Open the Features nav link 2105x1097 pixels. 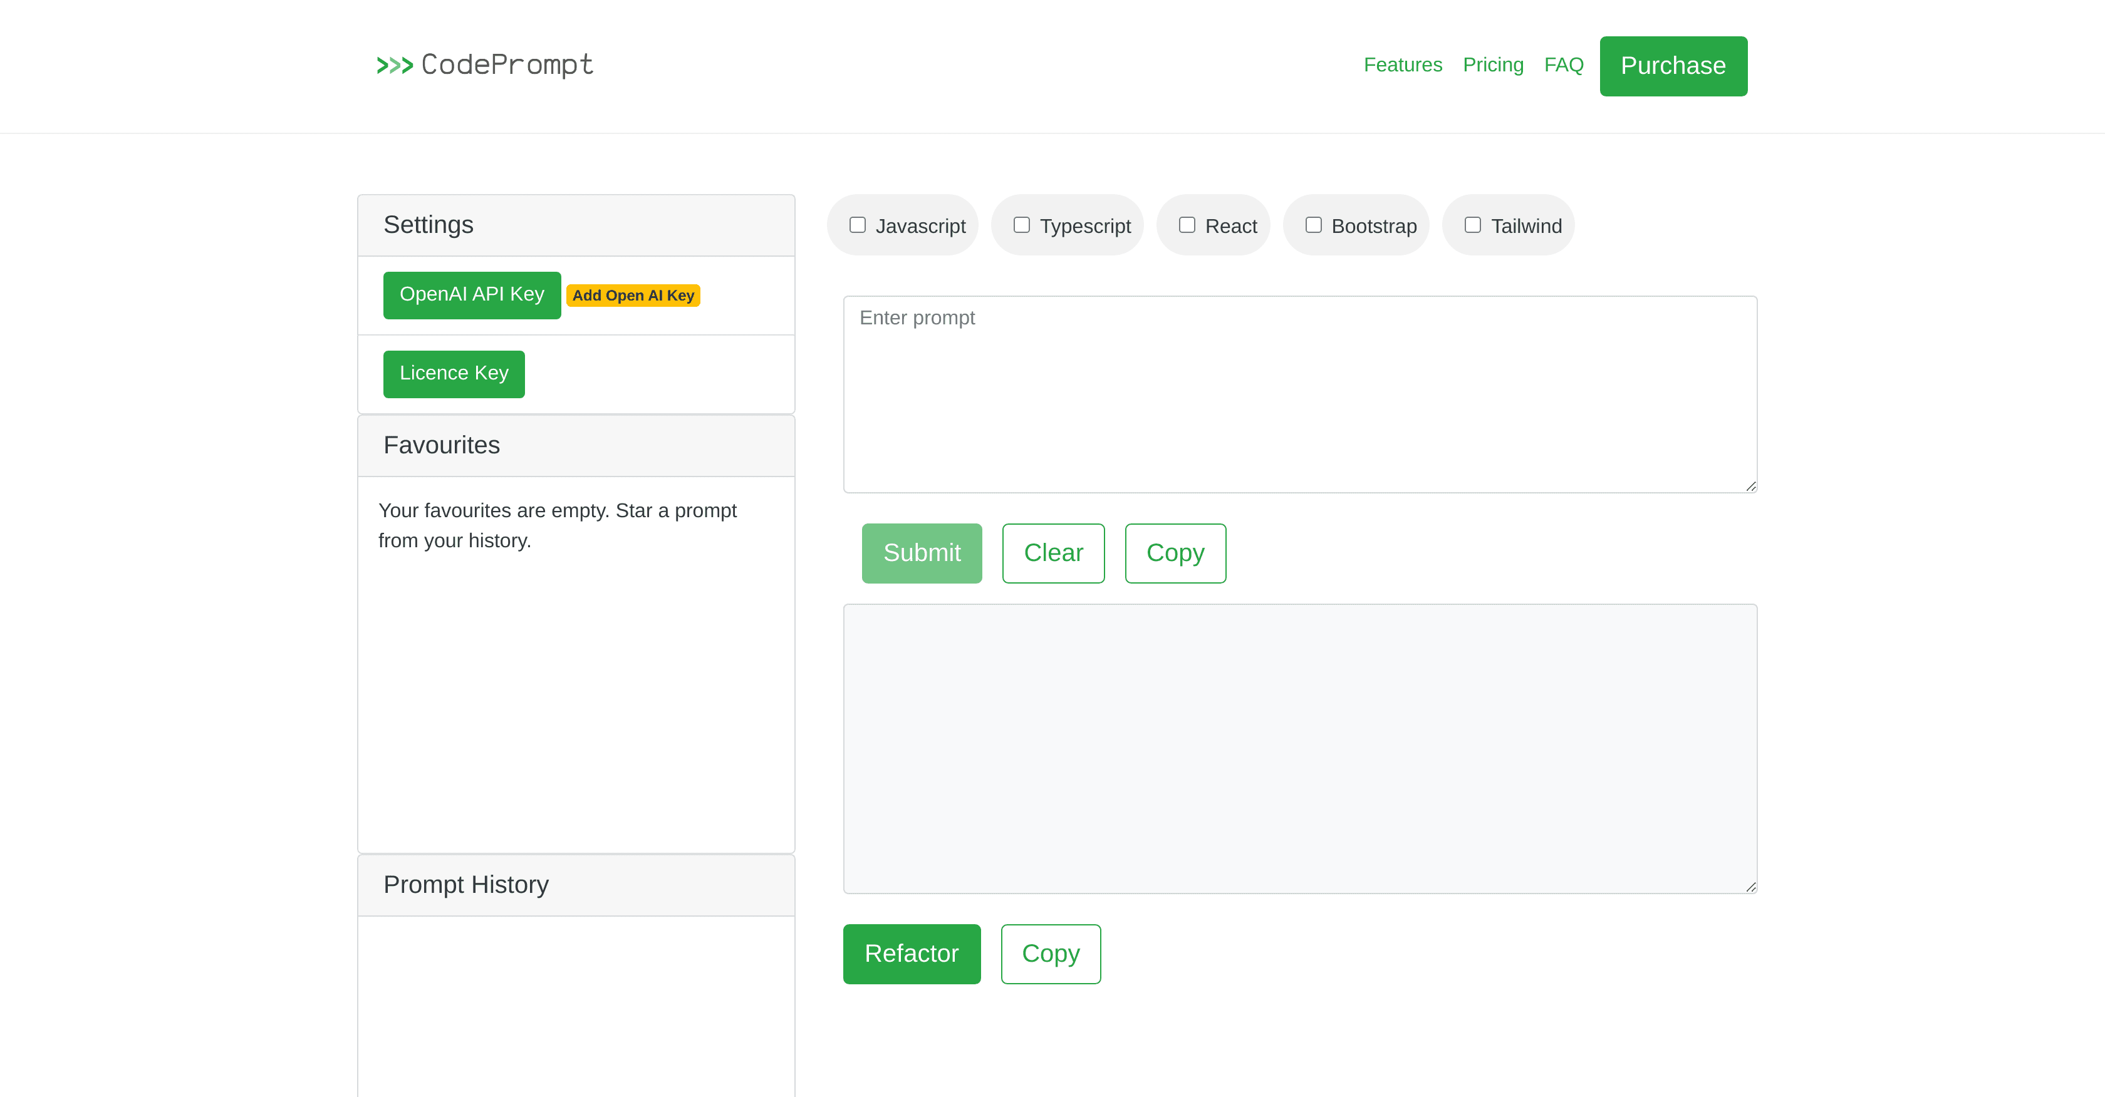(1402, 64)
